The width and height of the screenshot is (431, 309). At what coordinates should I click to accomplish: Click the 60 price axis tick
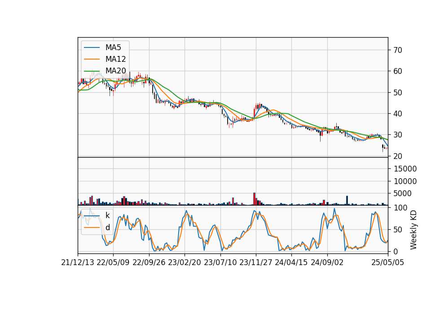pos(398,71)
